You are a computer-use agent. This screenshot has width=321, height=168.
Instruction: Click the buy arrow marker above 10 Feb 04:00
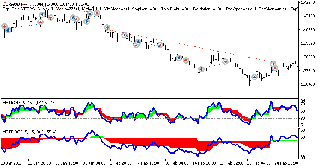coord(179,58)
